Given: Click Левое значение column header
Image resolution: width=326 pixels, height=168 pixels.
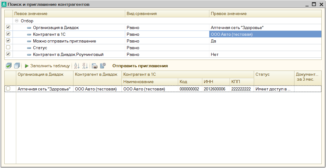Looking at the screenshot, I should 69,14.
